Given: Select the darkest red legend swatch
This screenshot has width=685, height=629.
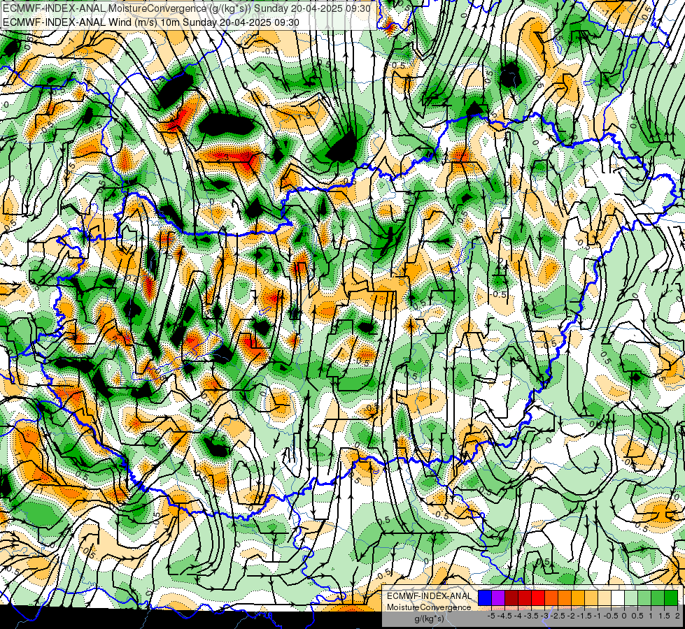Looking at the screenshot, I should tap(511, 598).
